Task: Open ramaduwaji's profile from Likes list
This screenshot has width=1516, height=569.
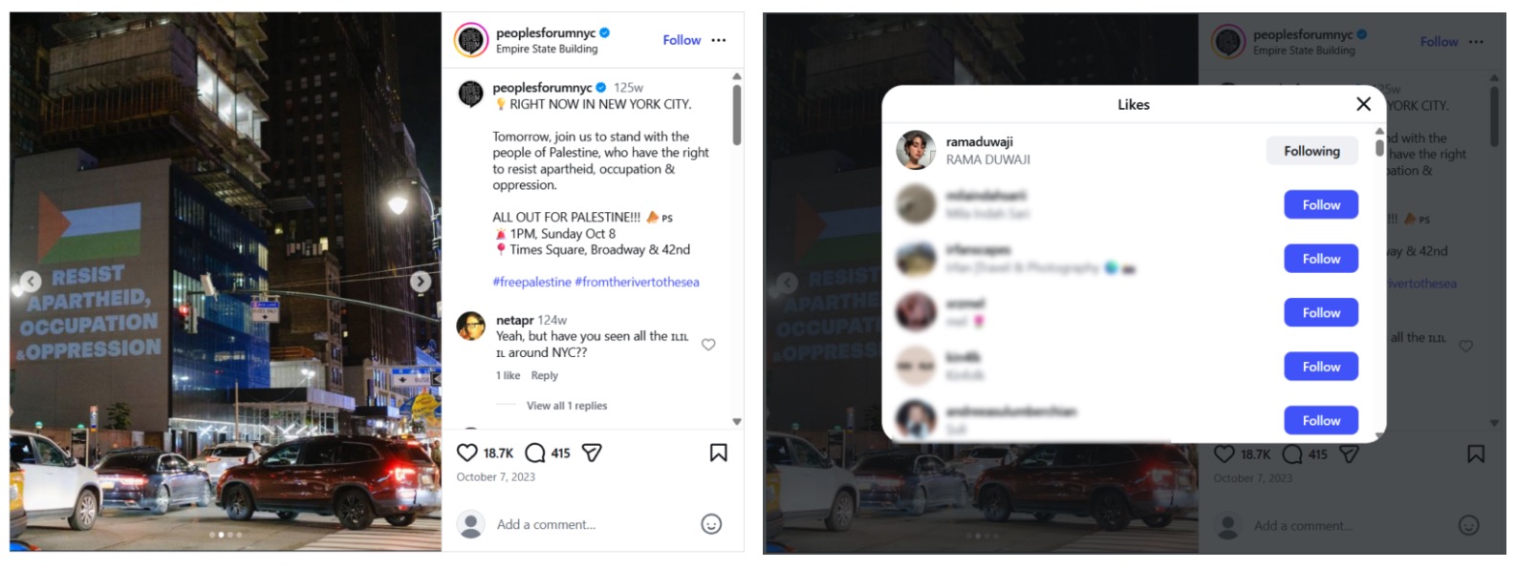Action: click(979, 142)
